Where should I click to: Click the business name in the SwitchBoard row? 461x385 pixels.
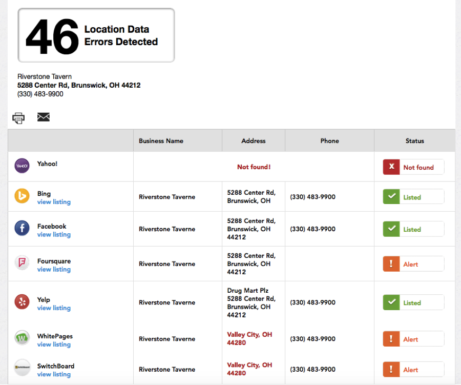click(167, 370)
